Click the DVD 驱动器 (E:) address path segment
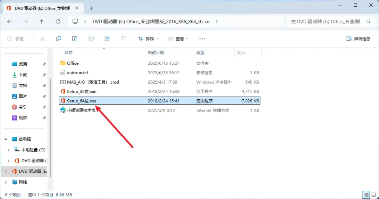 [151, 21]
